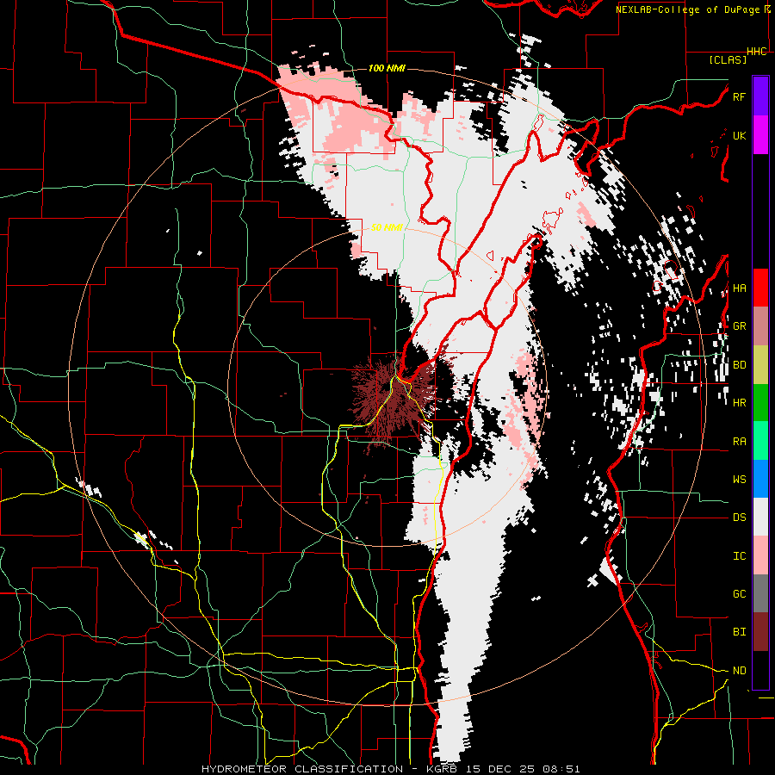
Task: Click the BD yellow legend color block
Action: tap(760, 364)
